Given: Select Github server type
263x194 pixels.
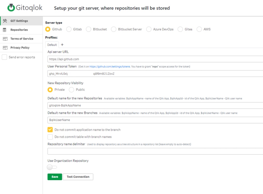Looking at the screenshot, I should point(48,29).
